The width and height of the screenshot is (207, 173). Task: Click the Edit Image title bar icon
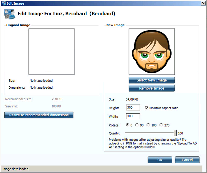(3, 3)
